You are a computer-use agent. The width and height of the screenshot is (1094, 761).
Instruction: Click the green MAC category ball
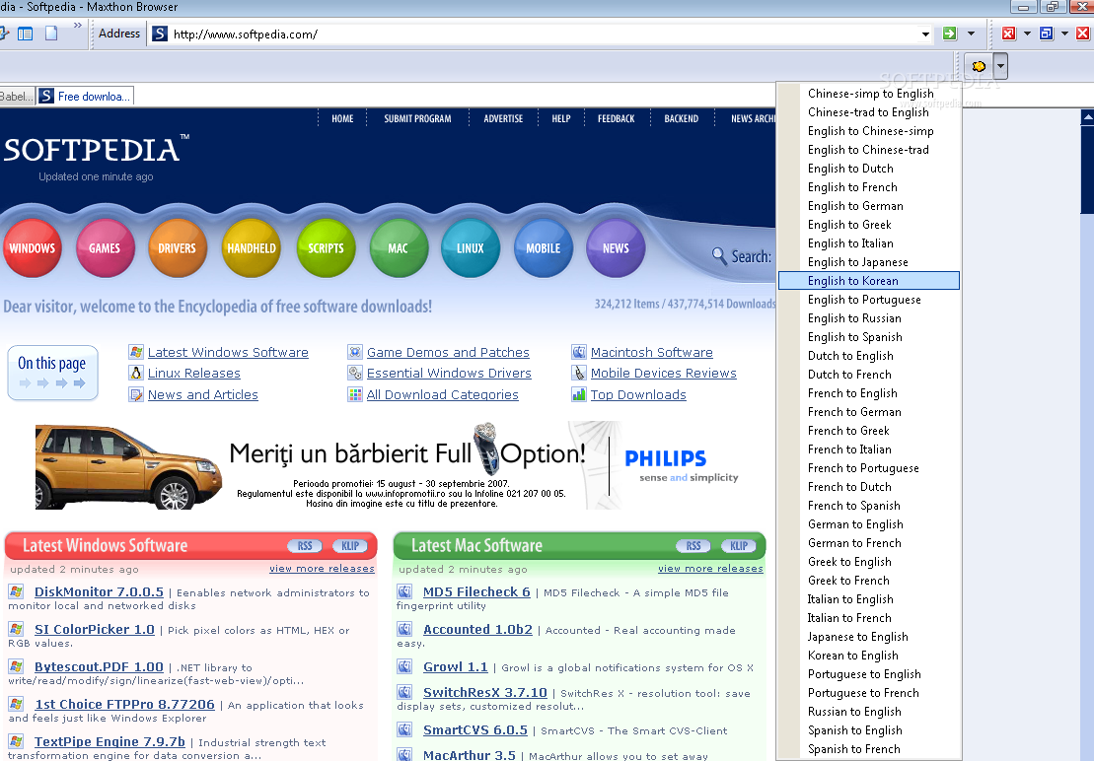pos(399,248)
